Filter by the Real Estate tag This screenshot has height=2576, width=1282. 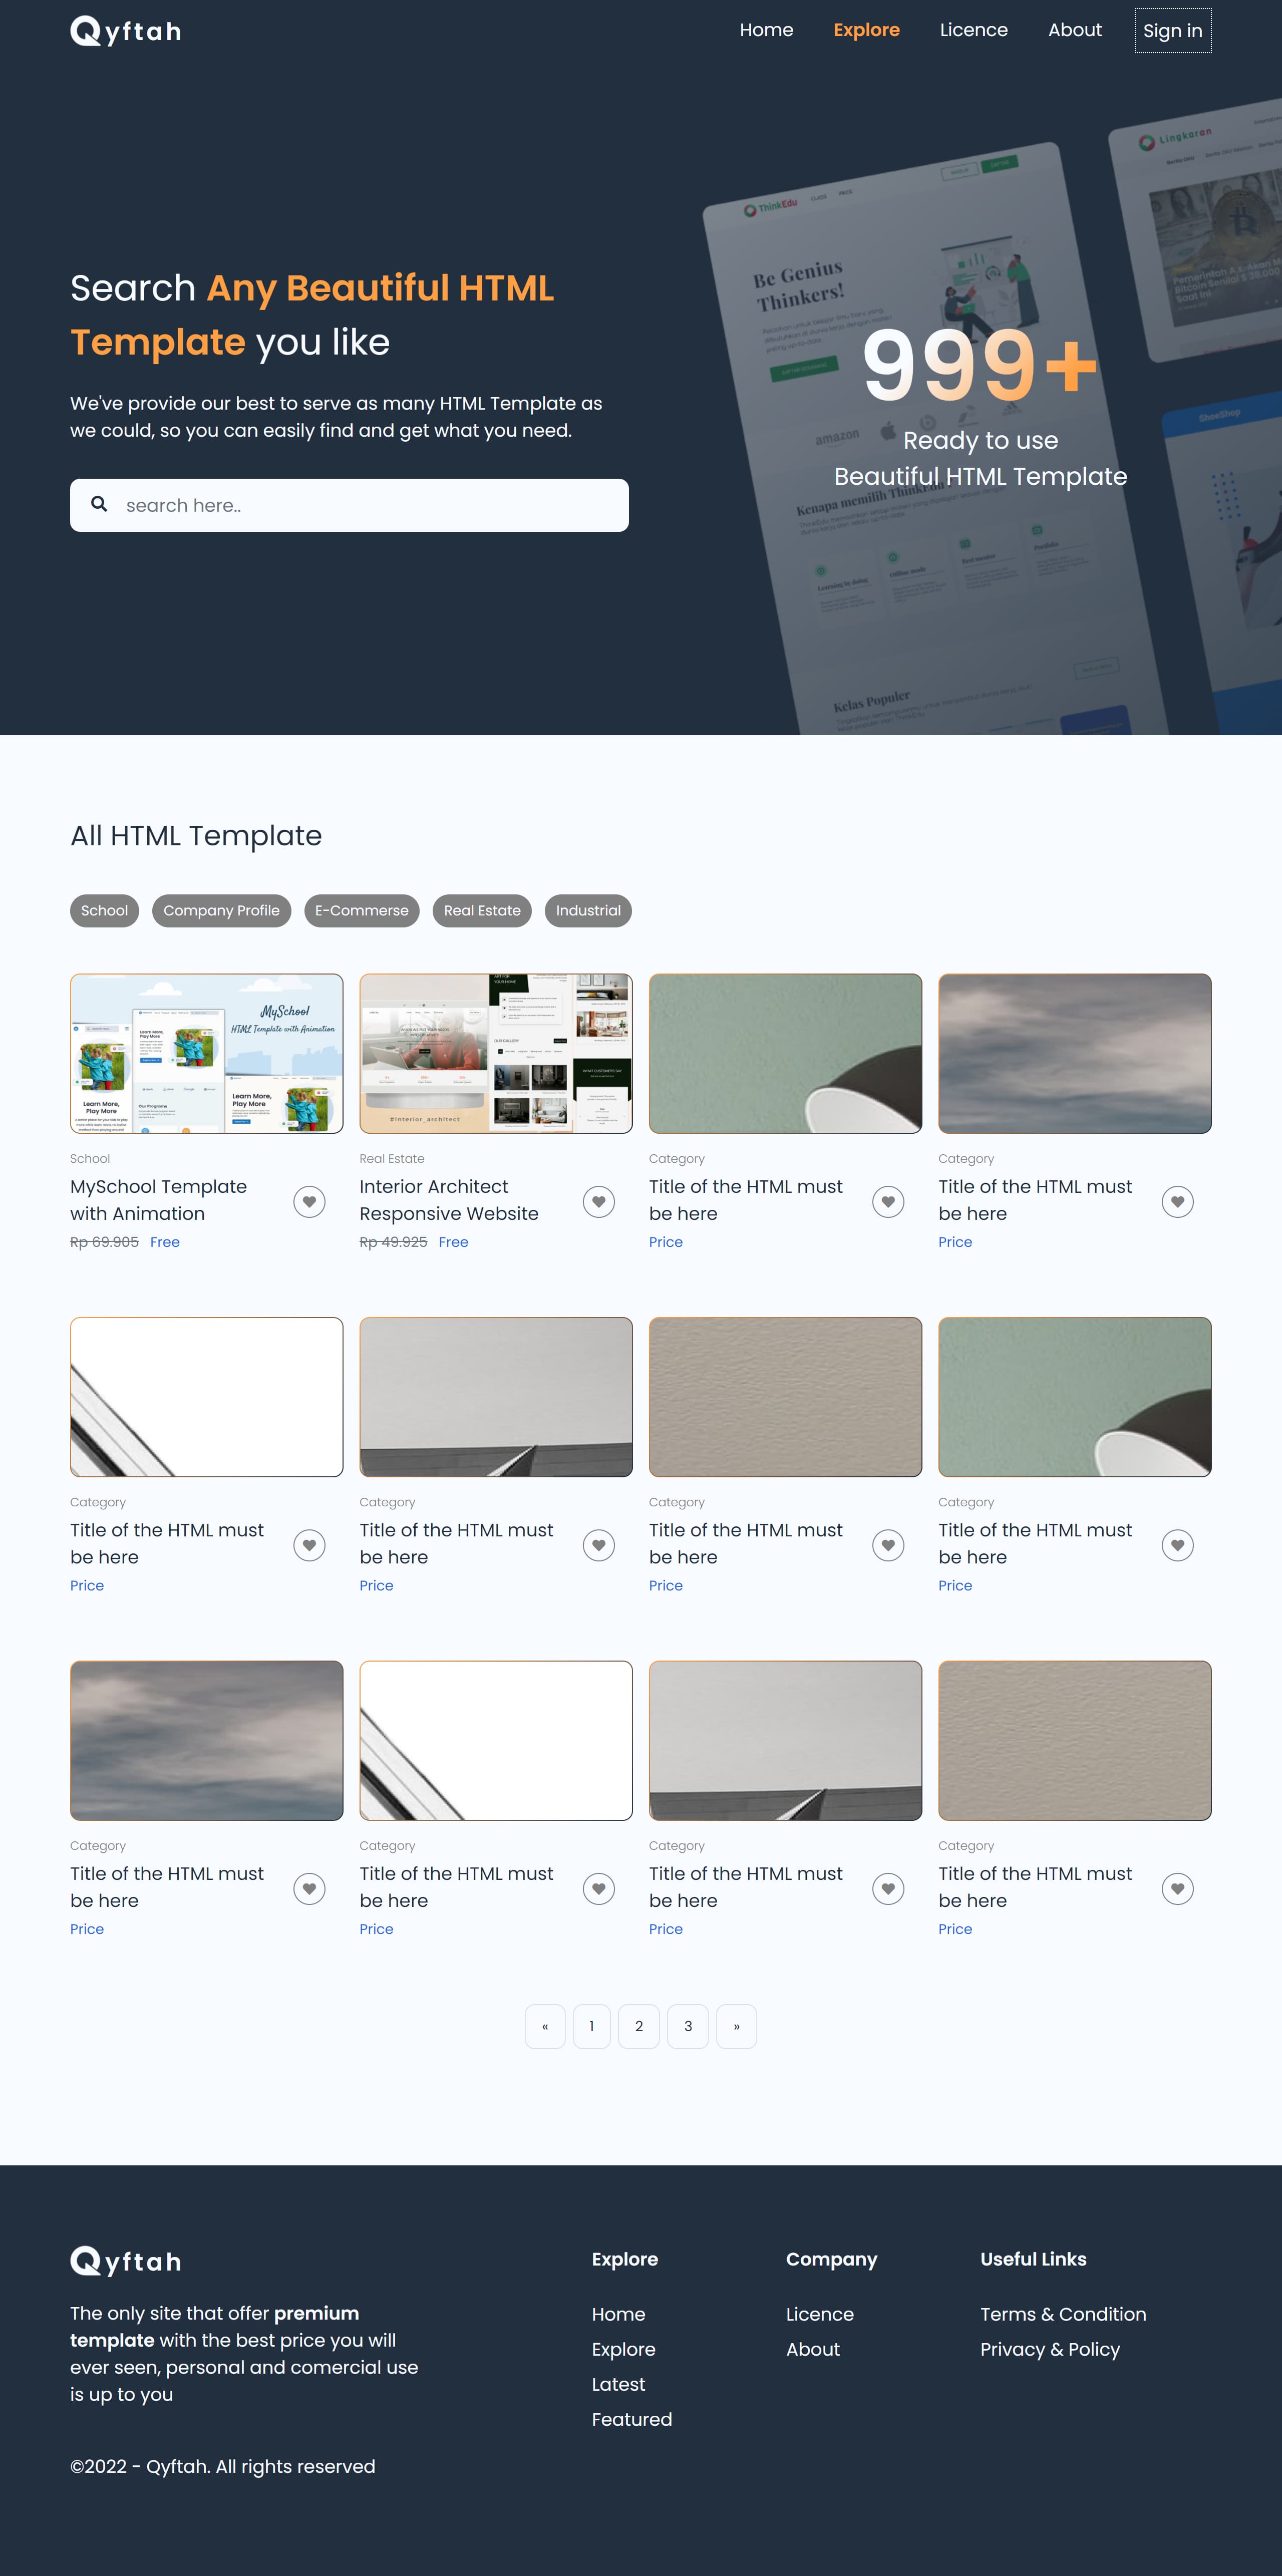[x=482, y=911]
